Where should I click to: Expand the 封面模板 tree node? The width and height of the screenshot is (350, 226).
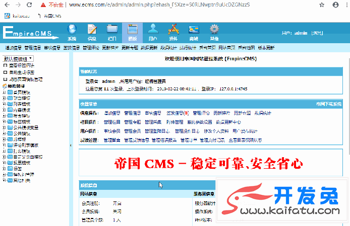pyautogui.click(x=4, y=98)
